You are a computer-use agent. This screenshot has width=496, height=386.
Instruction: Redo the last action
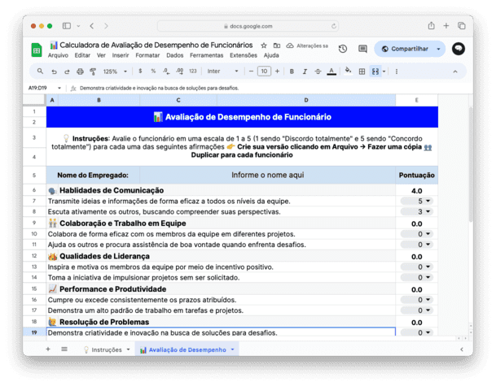coord(67,72)
